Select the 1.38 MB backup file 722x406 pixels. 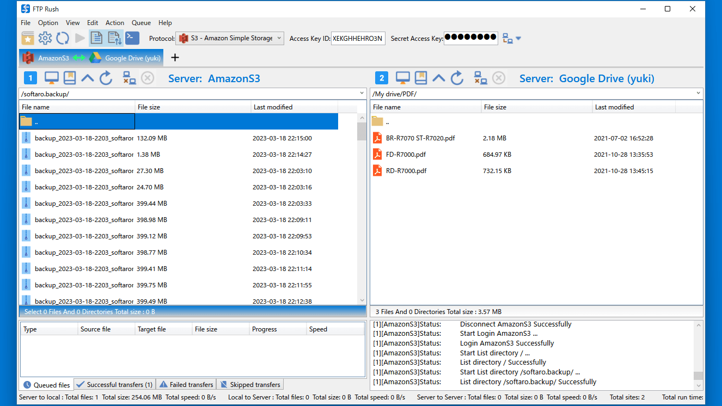[x=179, y=155]
